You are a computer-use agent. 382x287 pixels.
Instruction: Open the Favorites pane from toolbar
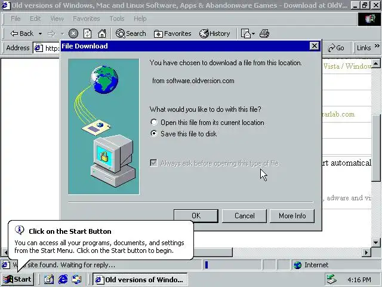pos(172,33)
